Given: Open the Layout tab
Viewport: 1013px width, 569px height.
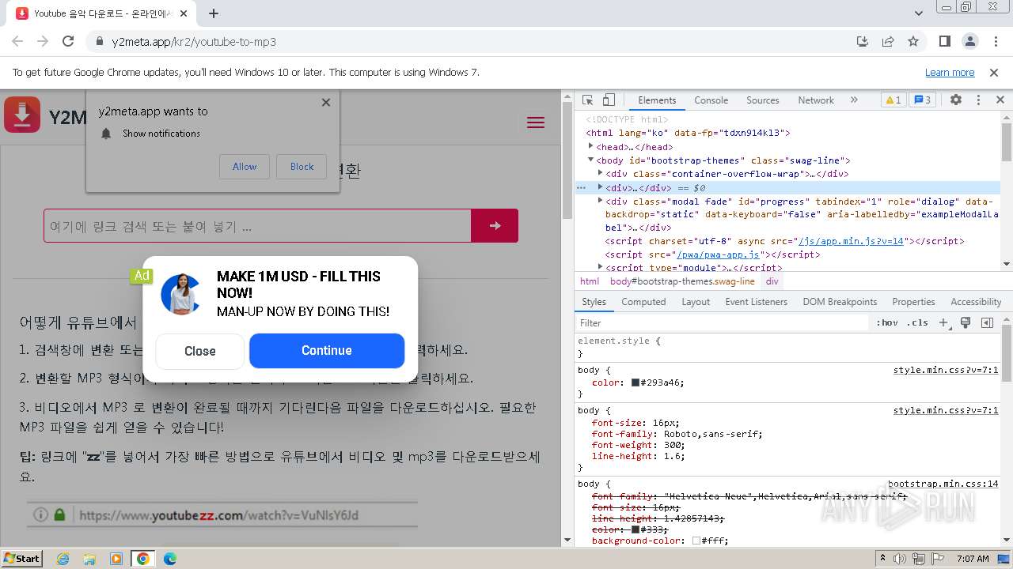Looking at the screenshot, I should tap(696, 302).
